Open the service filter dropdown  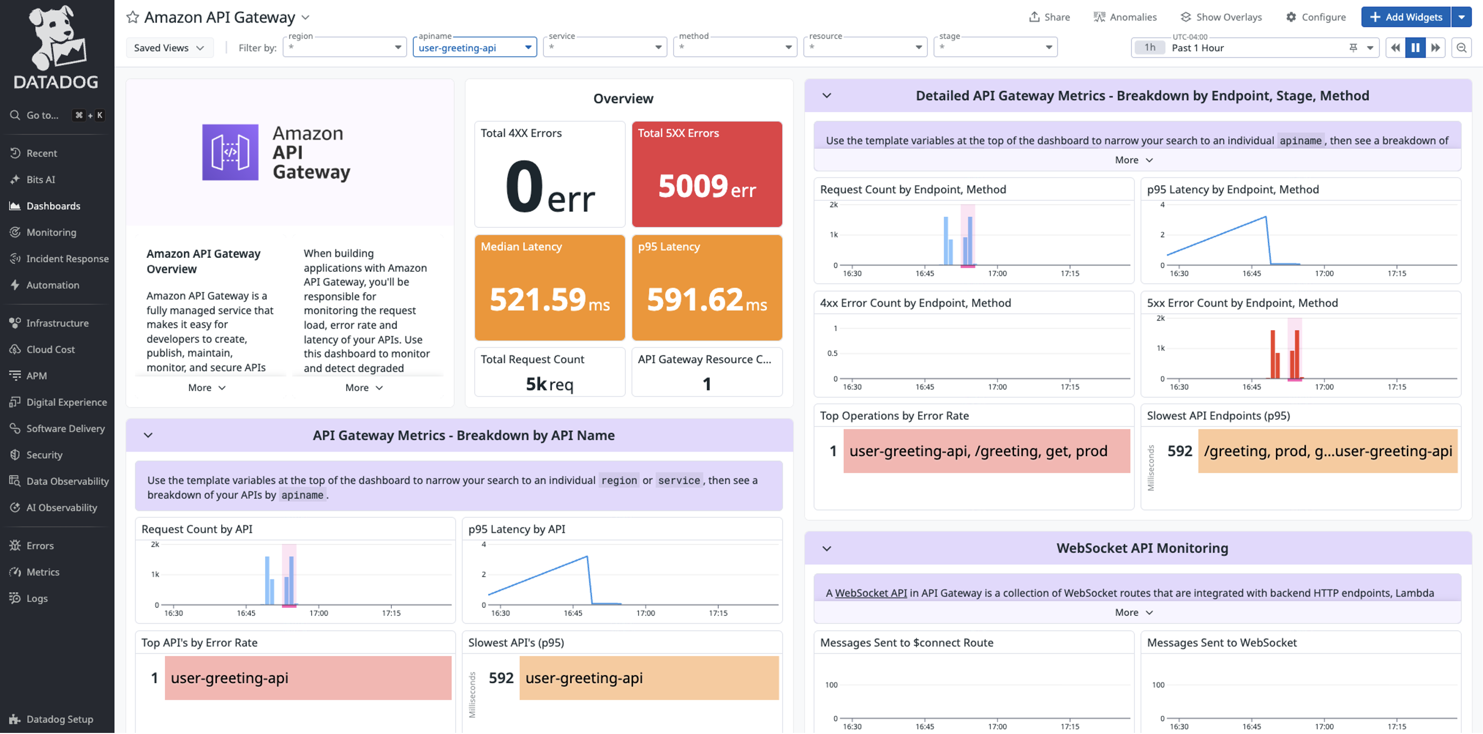(604, 47)
